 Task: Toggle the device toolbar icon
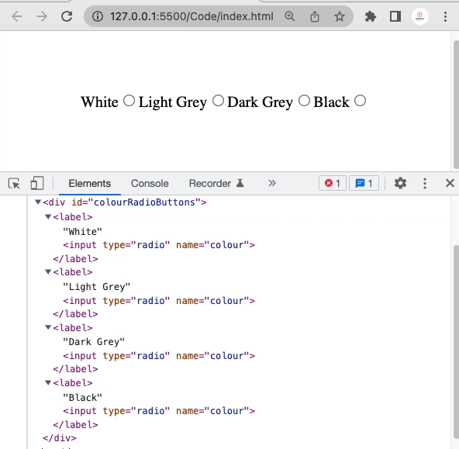tap(37, 184)
